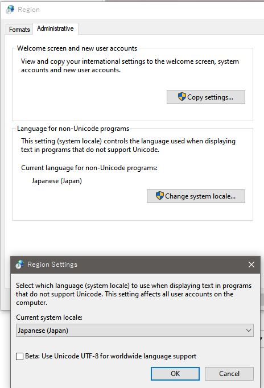Select the Administrative tab
This screenshot has height=388, width=264.
(55, 28)
